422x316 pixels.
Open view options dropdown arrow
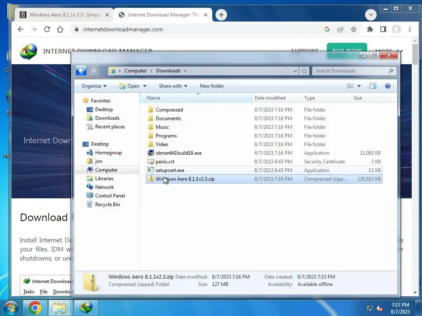359,86
